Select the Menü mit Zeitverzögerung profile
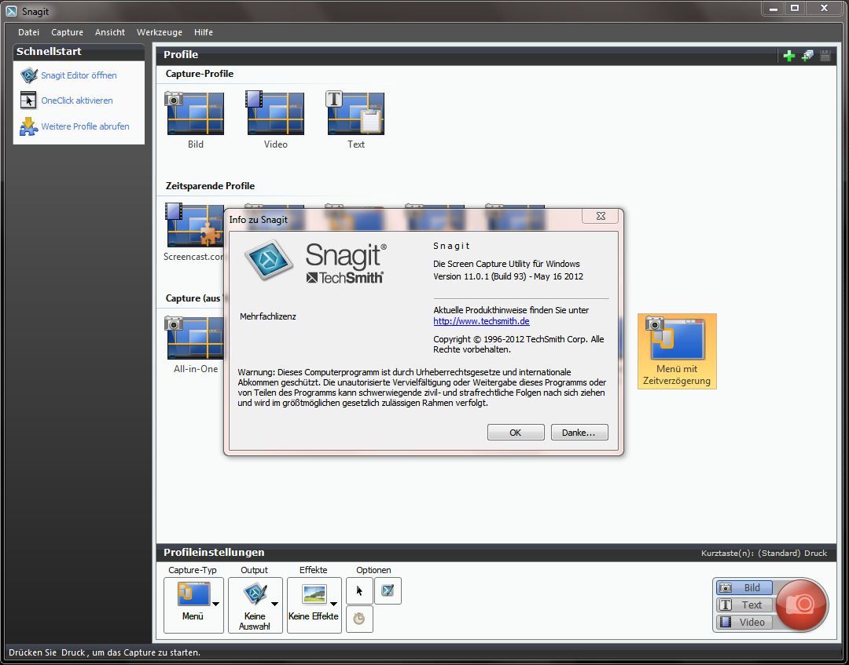This screenshot has width=849, height=665. point(677,351)
